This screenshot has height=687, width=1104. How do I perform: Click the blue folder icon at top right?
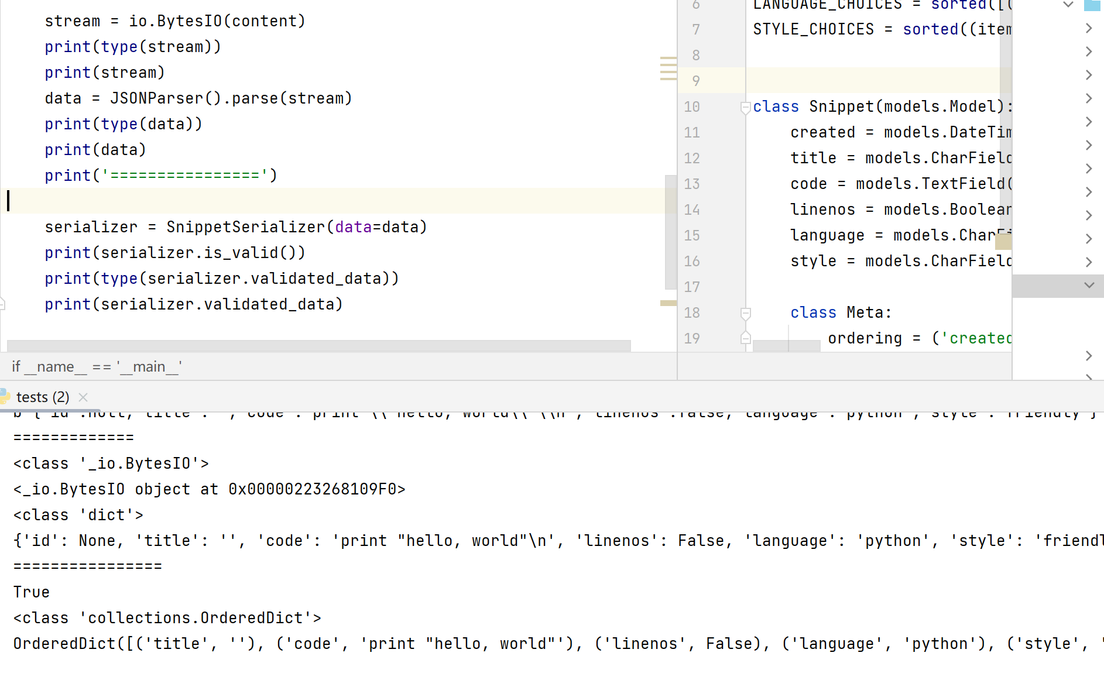click(1092, 5)
